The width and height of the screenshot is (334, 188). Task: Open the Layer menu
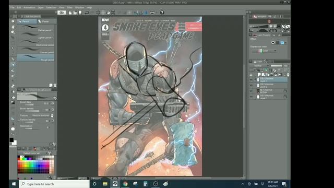pyautogui.click(x=41, y=7)
